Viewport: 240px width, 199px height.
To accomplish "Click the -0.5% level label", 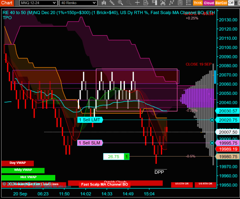I will (191, 156).
